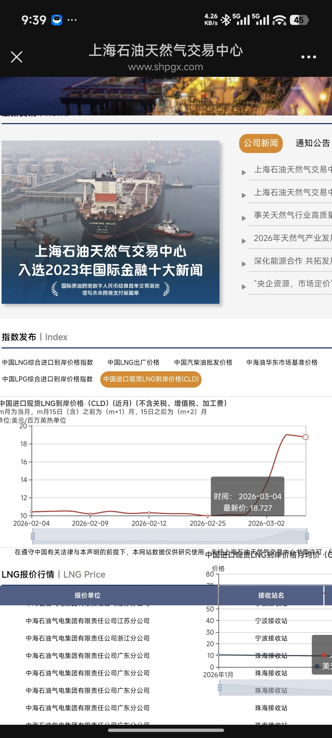Image resolution: width=332 pixels, height=738 pixels.
Task: Select 中国LNG综合进口到岸价格指数 index tab
Action: (x=48, y=362)
